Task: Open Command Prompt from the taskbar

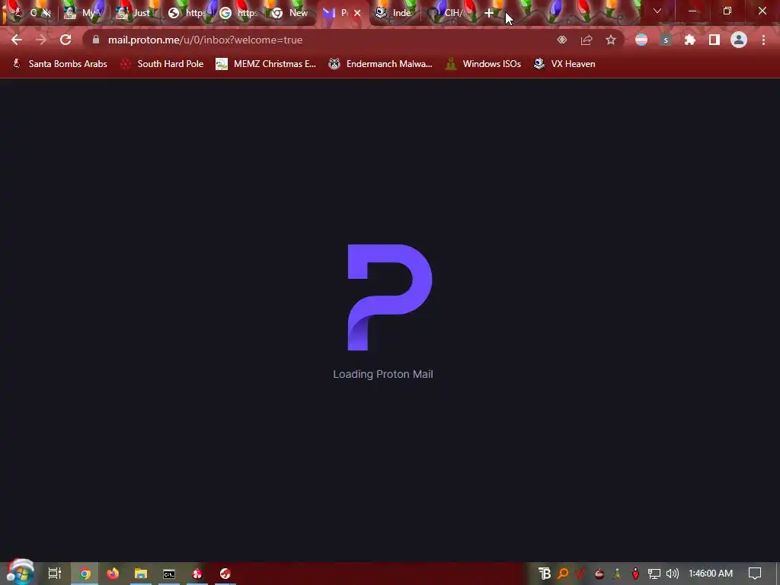Action: tap(169, 574)
